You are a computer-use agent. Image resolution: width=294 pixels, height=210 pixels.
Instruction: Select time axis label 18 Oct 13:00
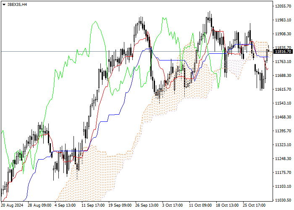pyautogui.click(x=228, y=205)
